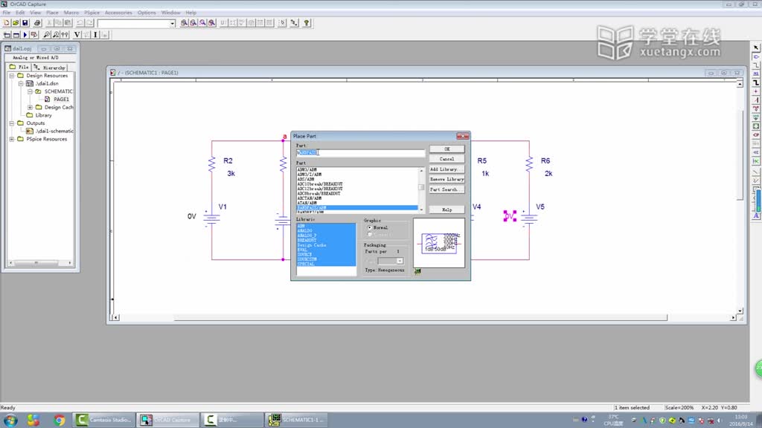Pick the Place Net Alias tool
The width and height of the screenshot is (762, 428).
pos(756,74)
